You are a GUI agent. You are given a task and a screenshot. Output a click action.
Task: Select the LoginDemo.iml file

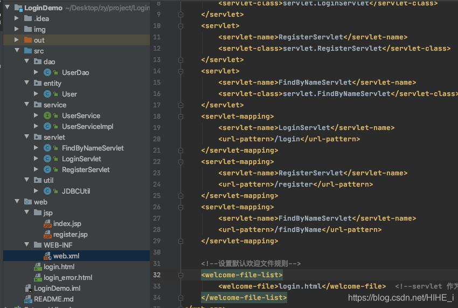click(57, 289)
